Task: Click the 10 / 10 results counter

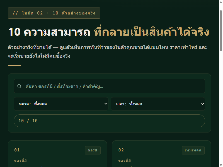Action: [109, 121]
